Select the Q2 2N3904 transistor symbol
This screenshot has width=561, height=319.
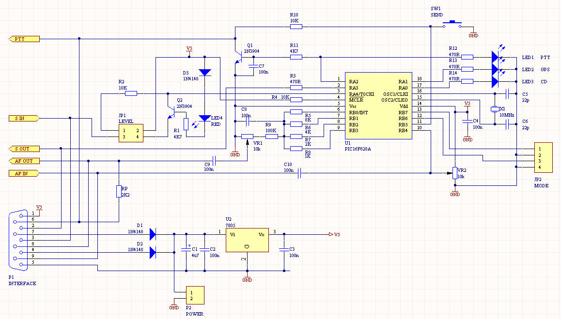pyautogui.click(x=171, y=112)
